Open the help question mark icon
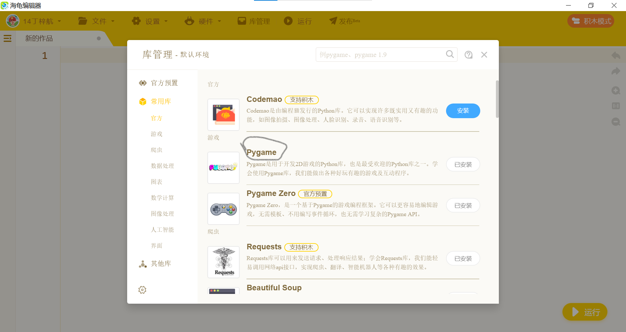The image size is (626, 332). (x=469, y=55)
